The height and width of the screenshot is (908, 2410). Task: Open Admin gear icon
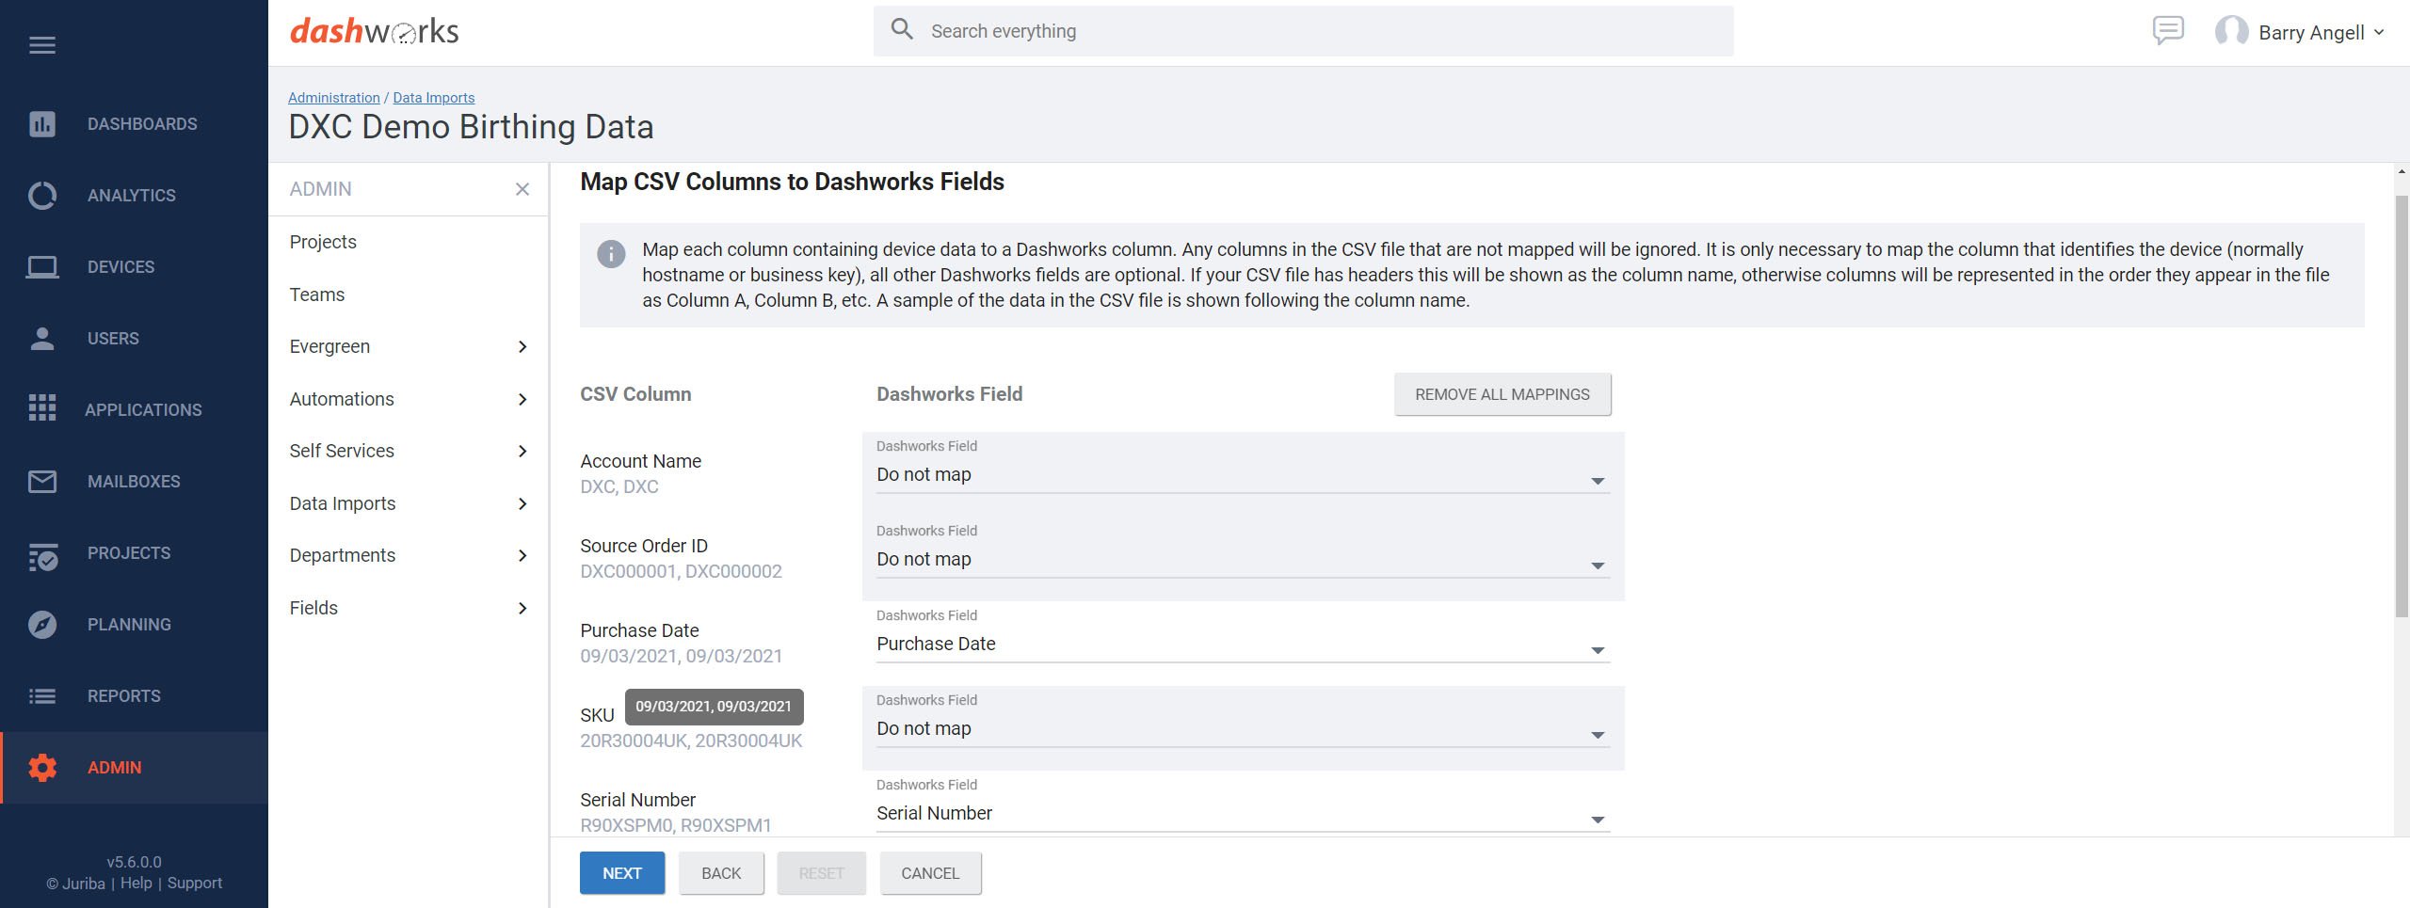click(x=42, y=768)
